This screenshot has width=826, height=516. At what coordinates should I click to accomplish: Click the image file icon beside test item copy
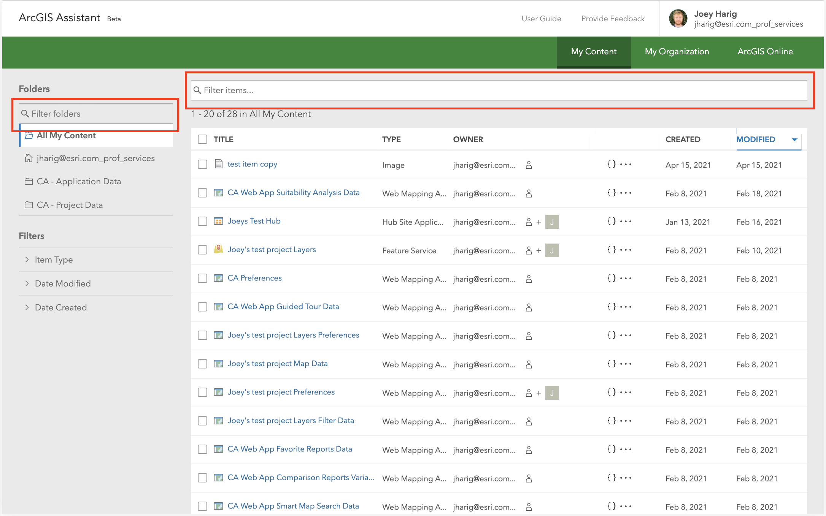(x=218, y=164)
